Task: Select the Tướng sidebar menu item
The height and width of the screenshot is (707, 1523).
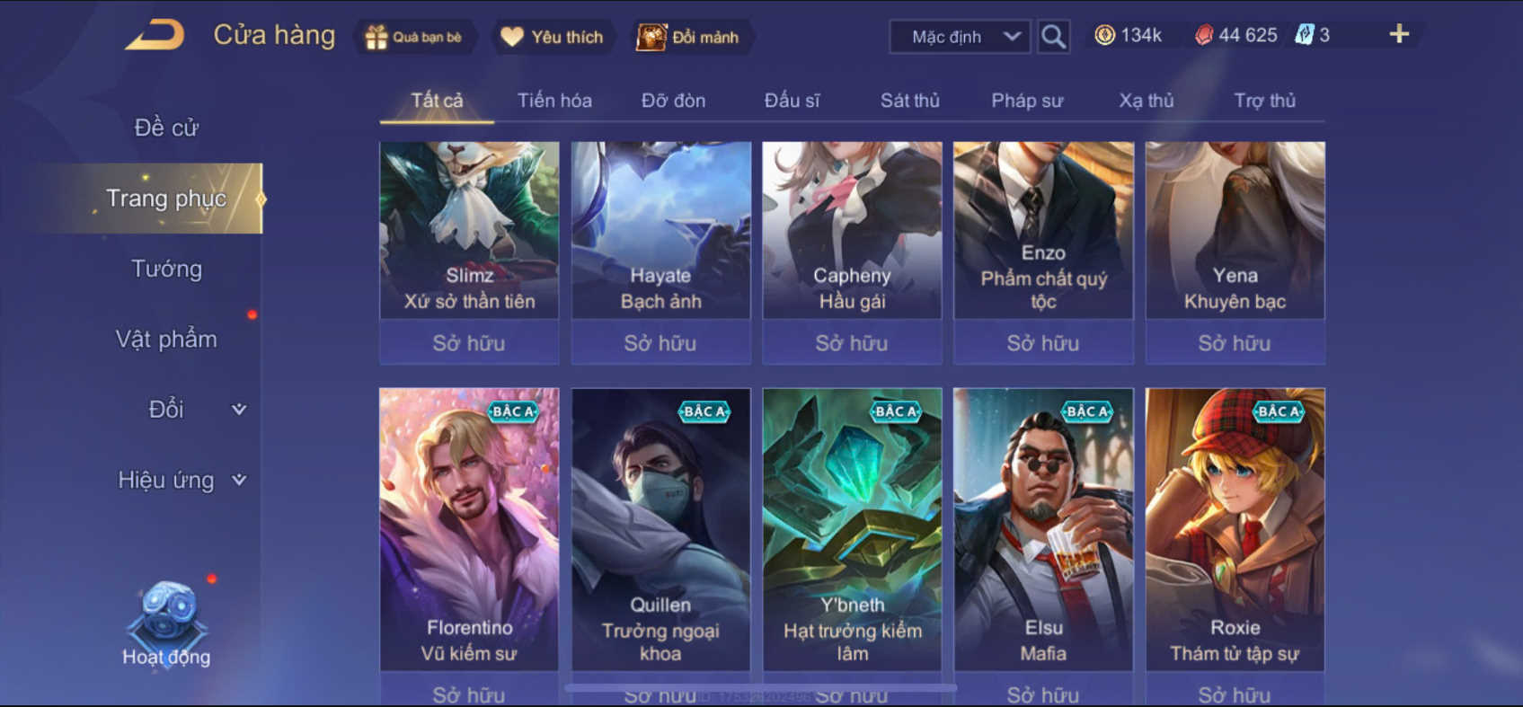Action: 166,269
